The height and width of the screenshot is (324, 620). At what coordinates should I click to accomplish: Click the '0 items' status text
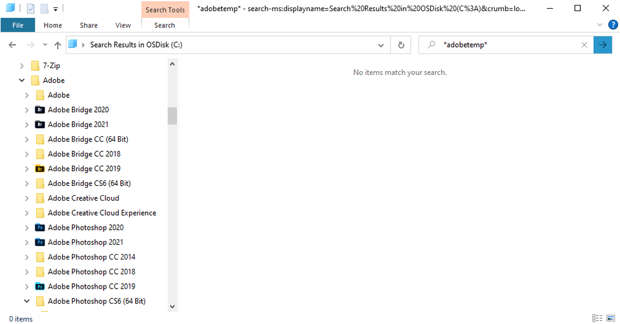(21, 319)
